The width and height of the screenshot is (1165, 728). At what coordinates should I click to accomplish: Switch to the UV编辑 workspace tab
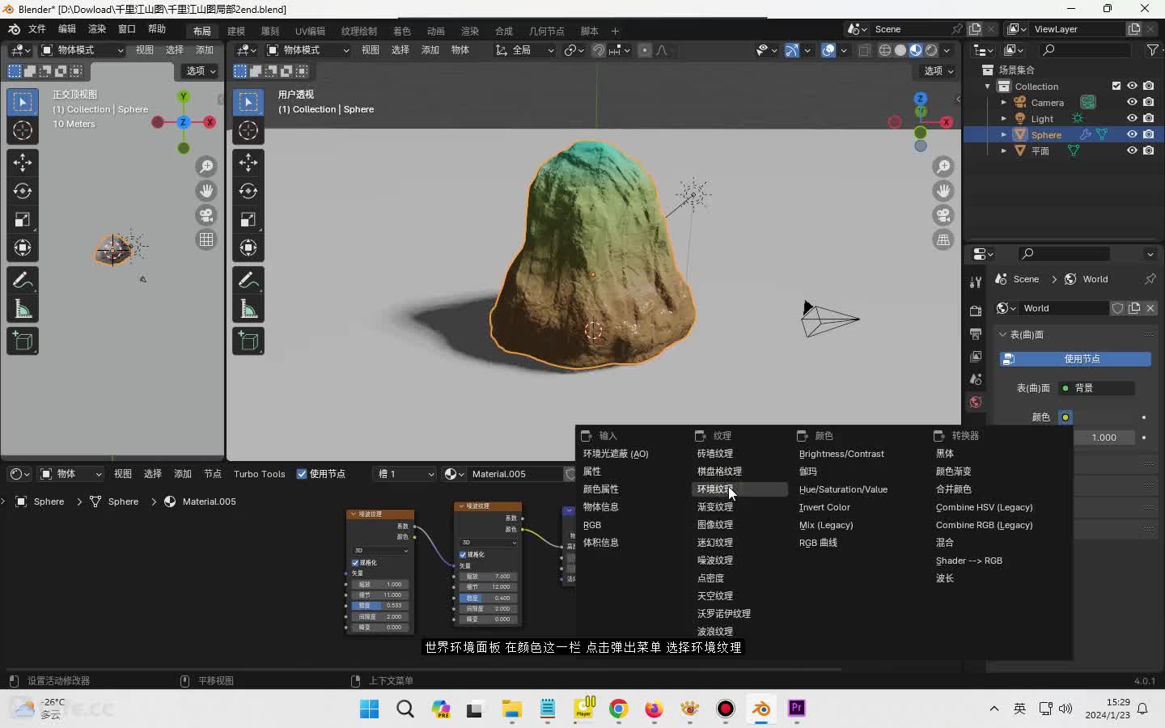[x=310, y=31]
